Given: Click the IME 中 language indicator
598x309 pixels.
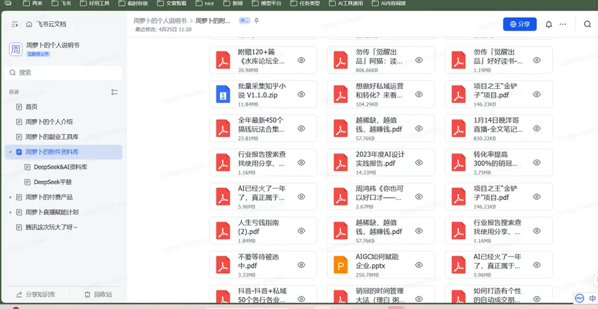Looking at the screenshot, I should (592, 298).
